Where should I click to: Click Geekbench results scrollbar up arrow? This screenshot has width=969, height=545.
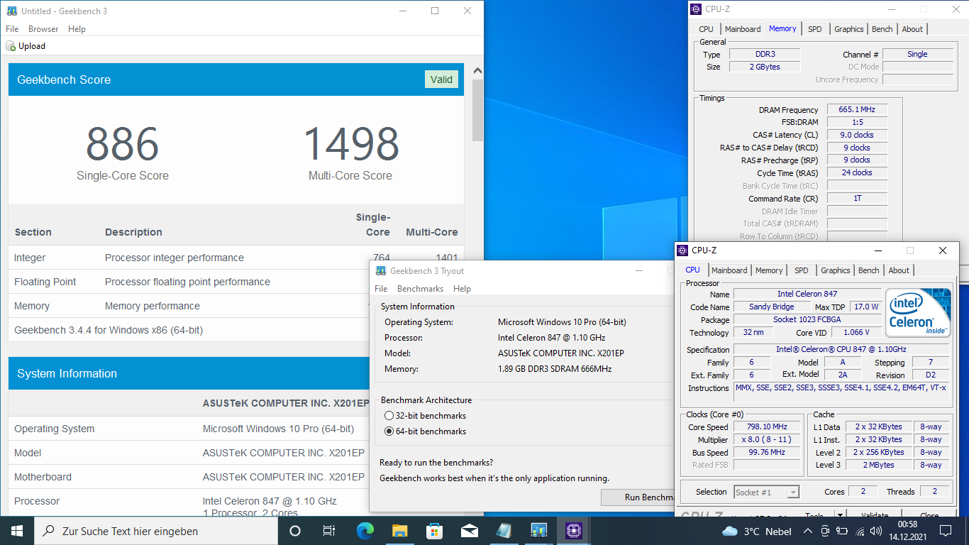477,71
